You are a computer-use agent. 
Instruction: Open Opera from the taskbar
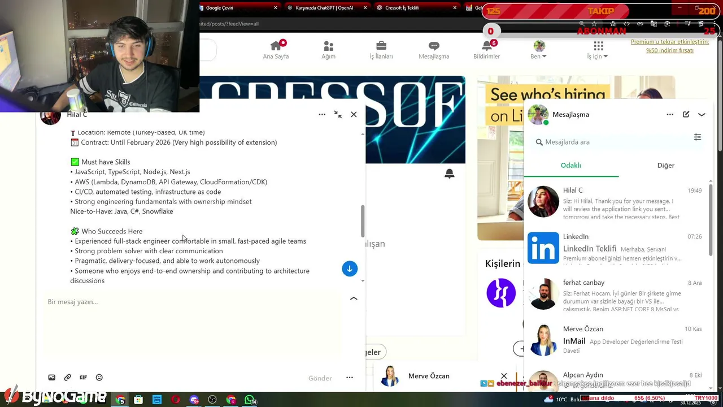[x=176, y=400]
